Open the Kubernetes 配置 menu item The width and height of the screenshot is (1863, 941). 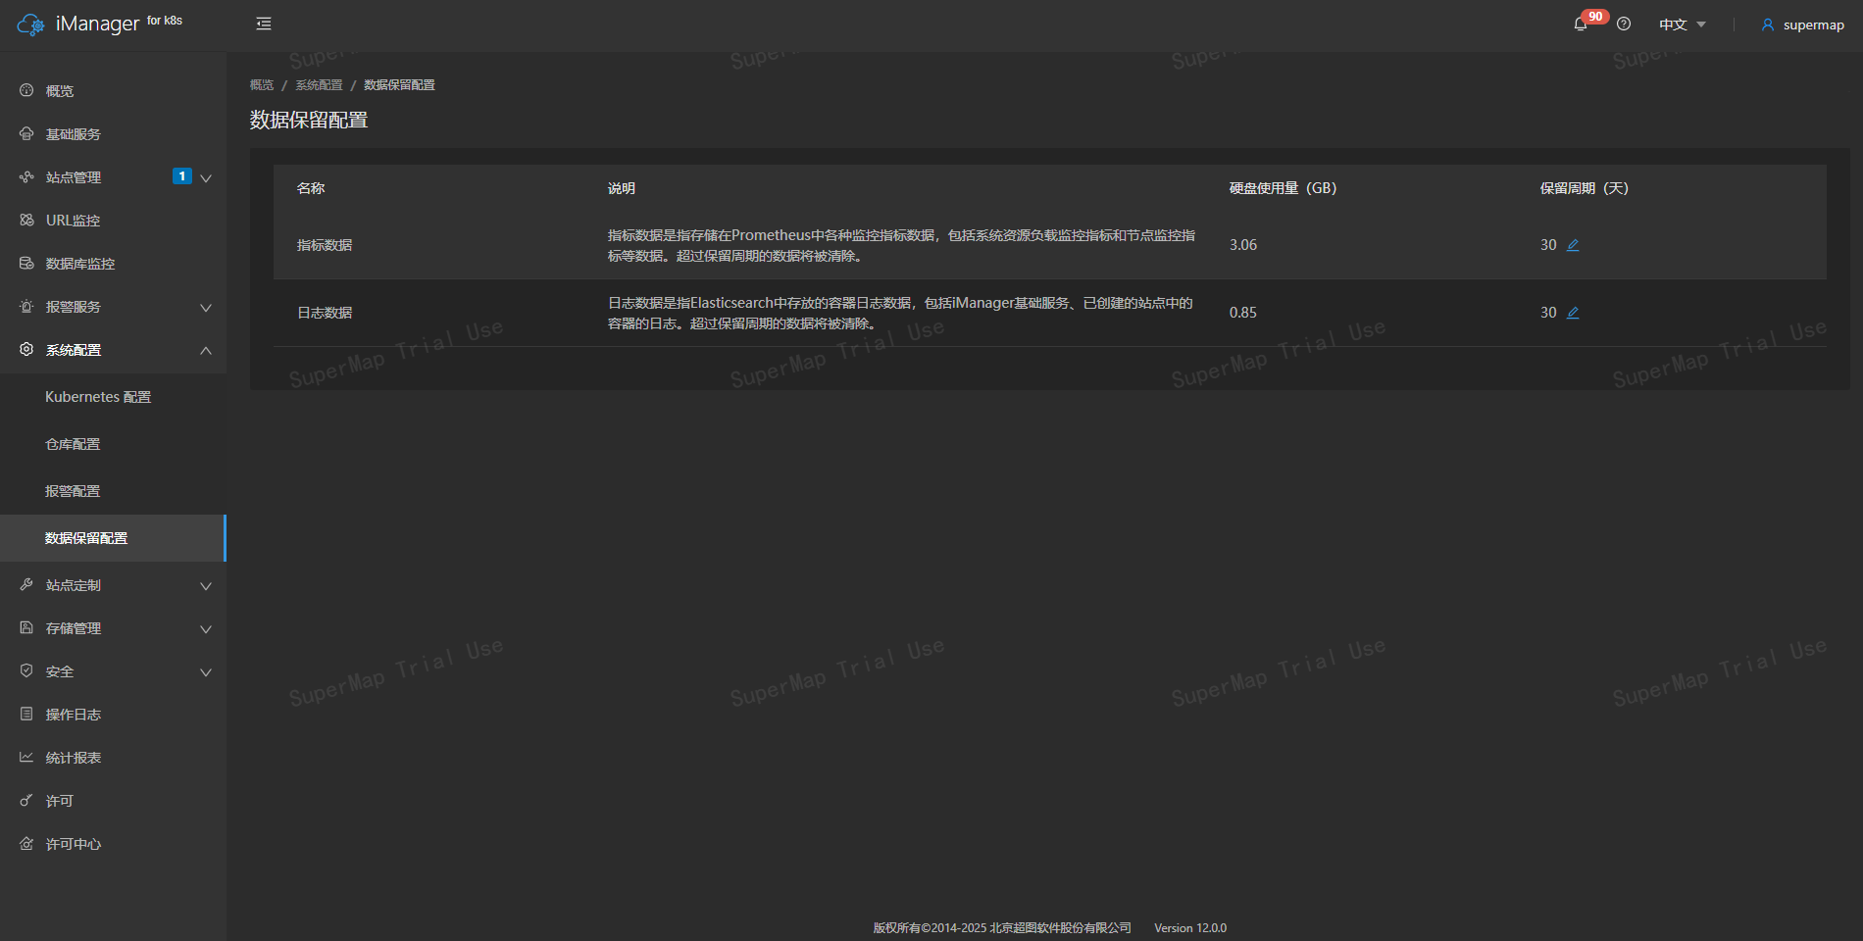113,397
